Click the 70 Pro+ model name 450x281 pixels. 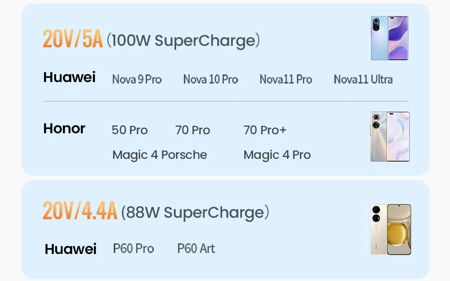tap(265, 130)
